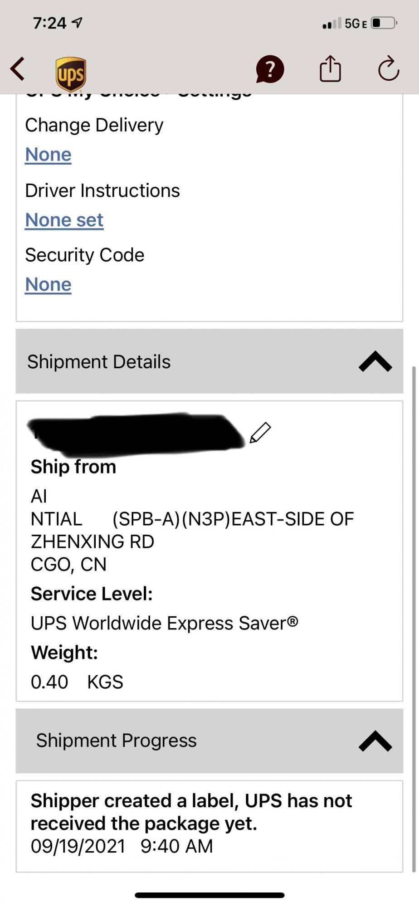Tap the cellular signal strength indicator
Viewport: 419px width, 907px height.
tap(331, 23)
